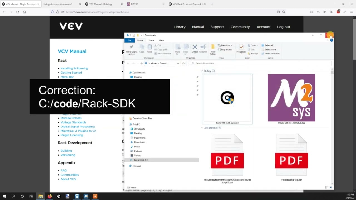Open the Windows Start menu
This screenshot has width=356, height=200.
pyautogui.click(x=4, y=196)
